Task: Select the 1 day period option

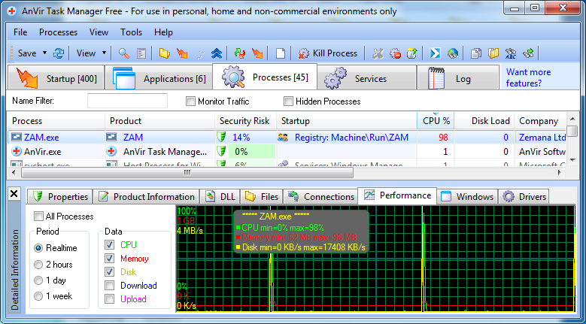Action: pos(38,280)
